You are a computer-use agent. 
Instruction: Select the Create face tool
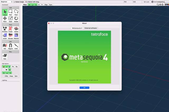click(x=11, y=29)
